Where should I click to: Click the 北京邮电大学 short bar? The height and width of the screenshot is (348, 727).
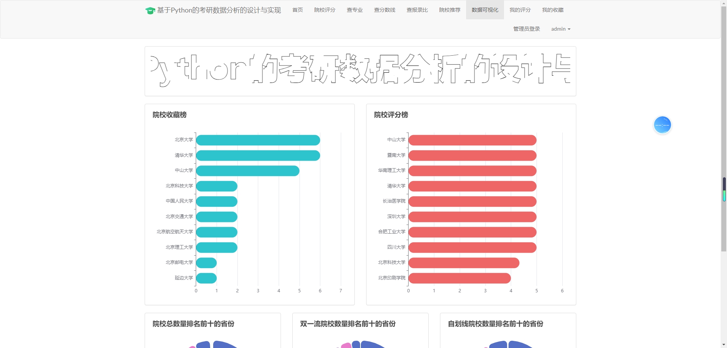pyautogui.click(x=206, y=263)
